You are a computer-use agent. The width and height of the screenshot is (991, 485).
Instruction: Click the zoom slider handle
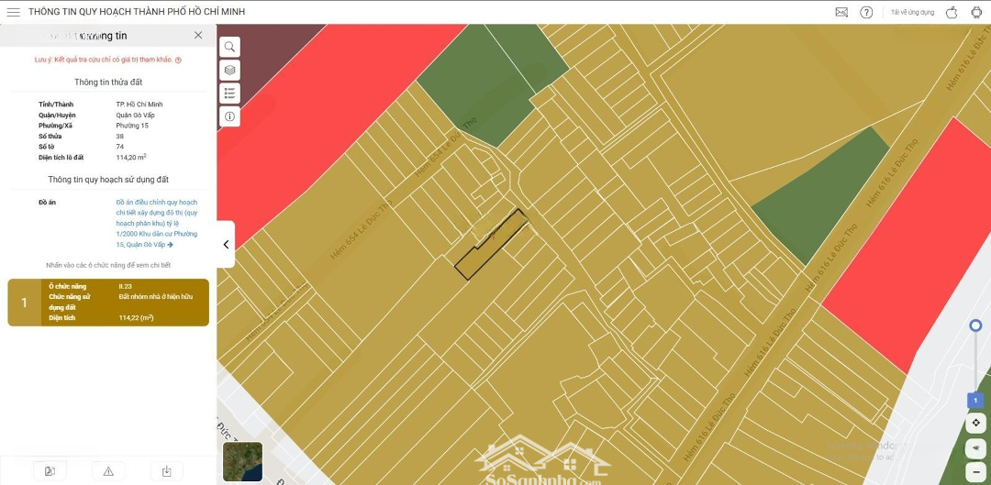(975, 325)
